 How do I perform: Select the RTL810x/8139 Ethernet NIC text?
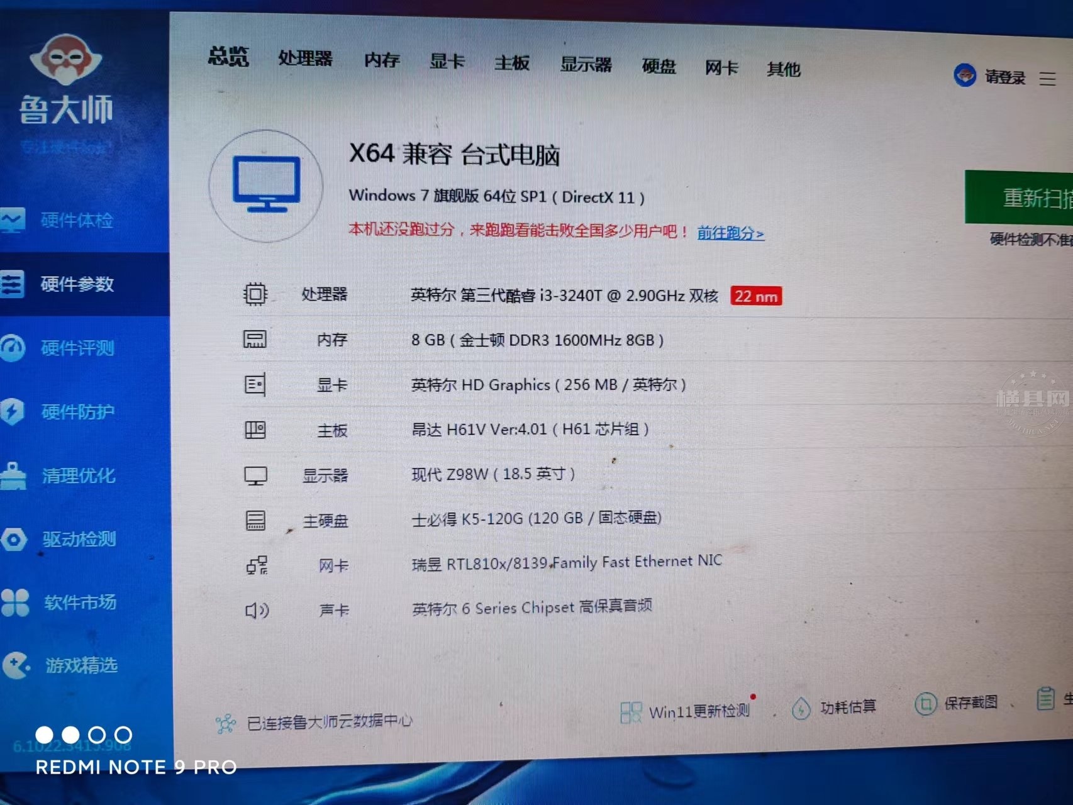[x=567, y=562]
